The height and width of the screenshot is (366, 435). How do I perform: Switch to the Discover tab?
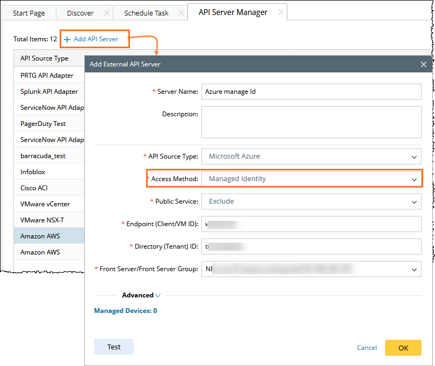click(80, 13)
